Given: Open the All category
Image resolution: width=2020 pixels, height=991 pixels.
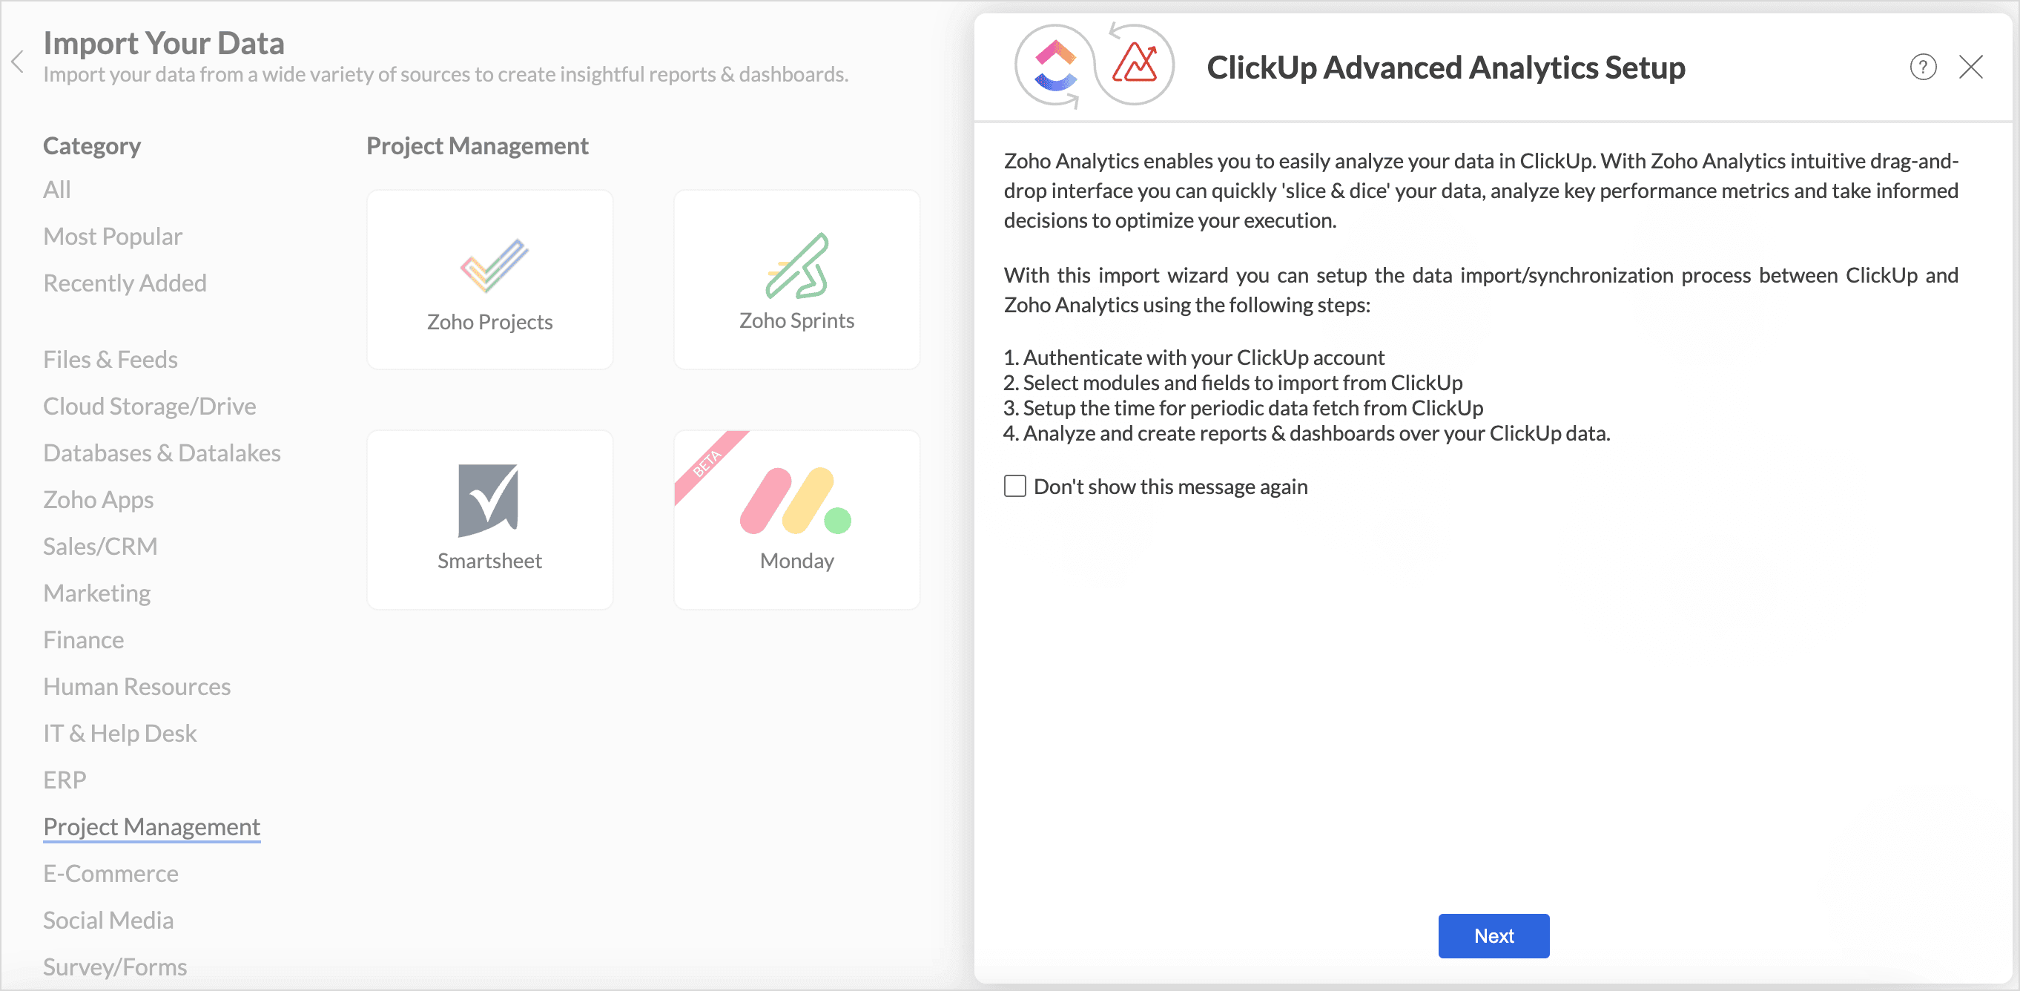Looking at the screenshot, I should click(x=57, y=190).
